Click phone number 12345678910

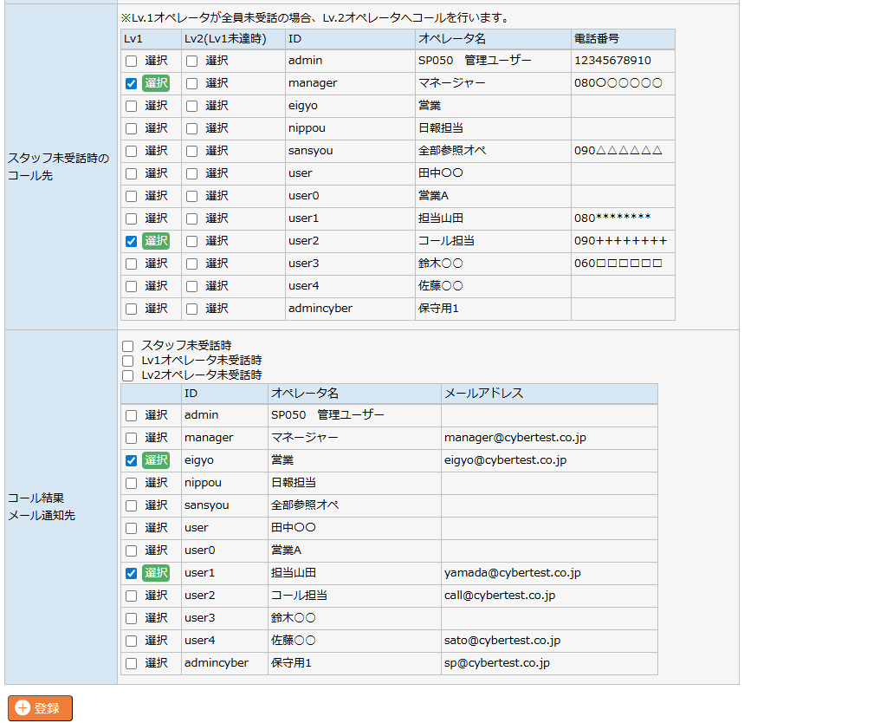click(612, 60)
